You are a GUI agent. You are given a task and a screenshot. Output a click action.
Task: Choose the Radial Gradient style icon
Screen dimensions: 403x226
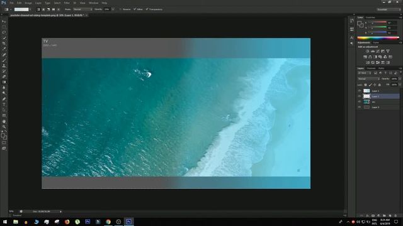point(43,9)
